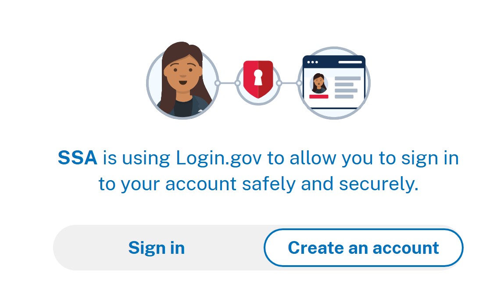Click connector dot right of the shield circle
504x295 pixels.
[x=279, y=83]
